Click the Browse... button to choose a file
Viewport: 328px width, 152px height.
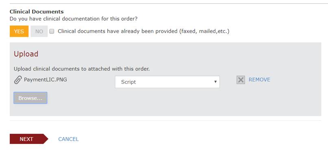coord(30,98)
